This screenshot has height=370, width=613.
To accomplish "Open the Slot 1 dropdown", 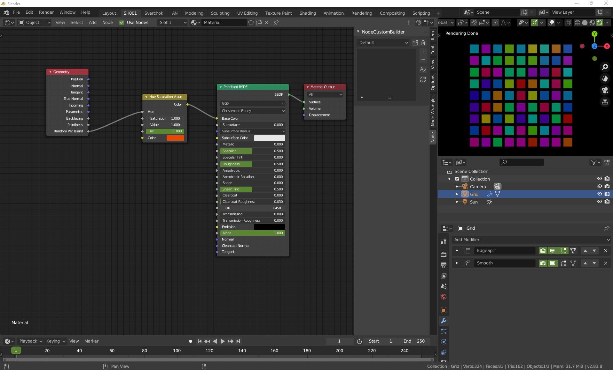I will click(x=173, y=23).
